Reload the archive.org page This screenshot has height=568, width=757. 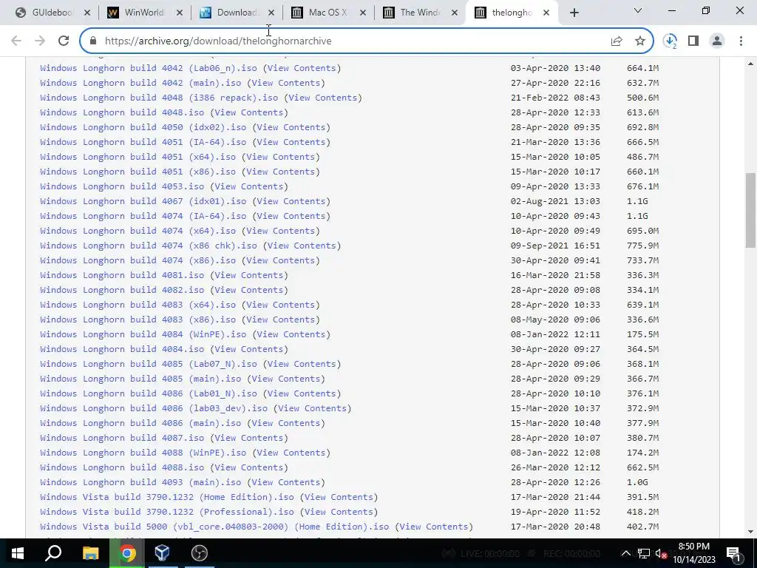tap(64, 41)
